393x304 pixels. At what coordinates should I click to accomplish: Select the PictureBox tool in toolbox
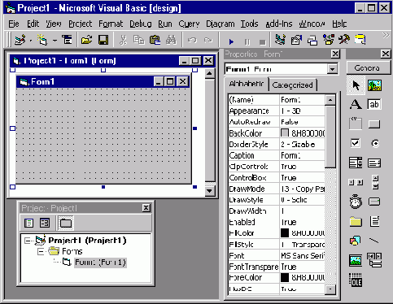pos(374,85)
